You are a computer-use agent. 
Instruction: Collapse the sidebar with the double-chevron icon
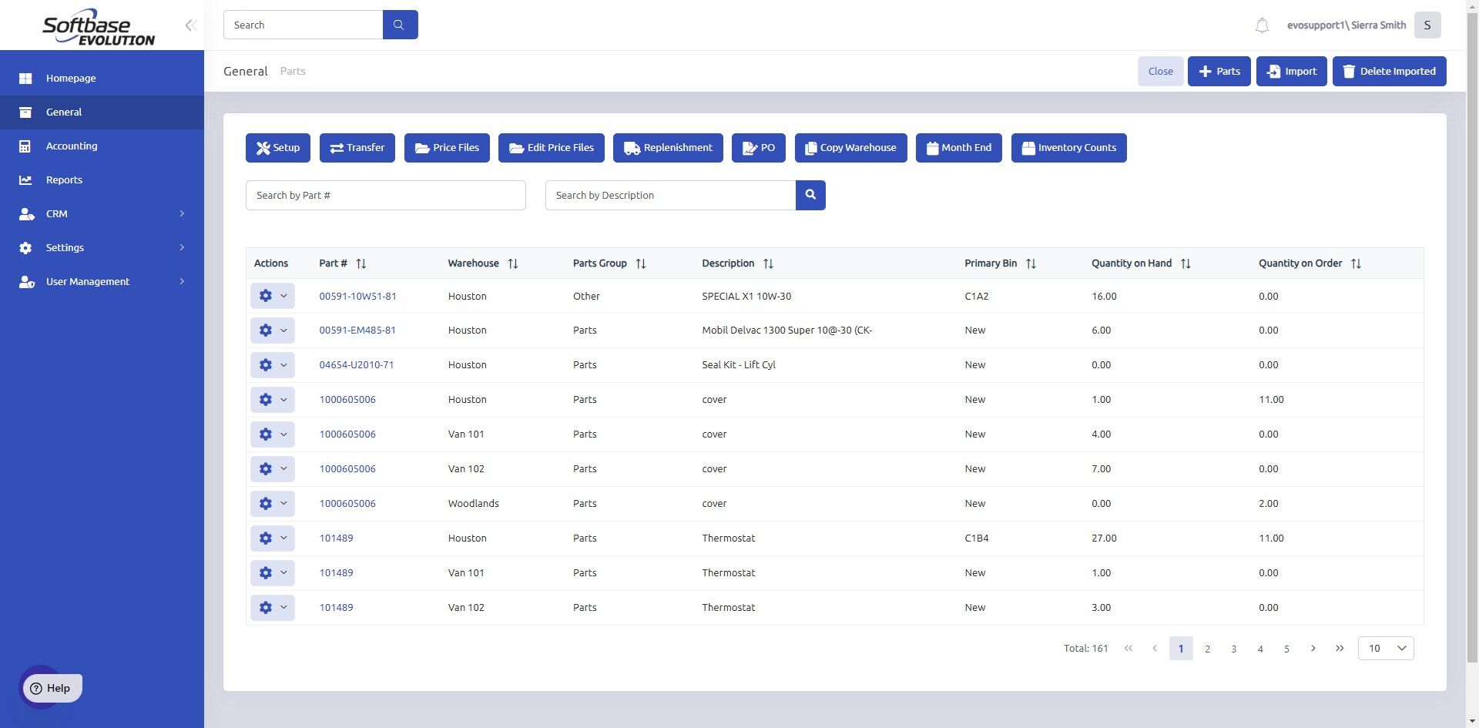190,25
